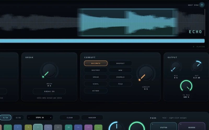Click the ECHO label on the waveform
The width and height of the screenshot is (209, 130).
point(195,32)
